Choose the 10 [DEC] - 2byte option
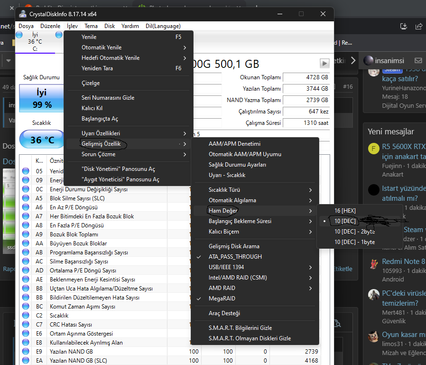This screenshot has height=365, width=426. click(354, 231)
